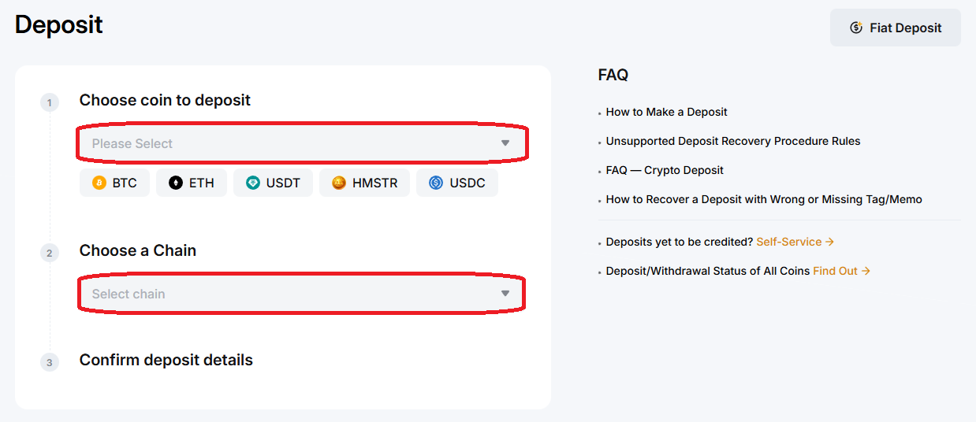Screen dimensions: 976x422
Task: Click the HMSTR hamster coin icon
Action: coord(339,183)
